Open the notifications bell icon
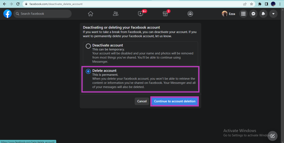Viewport: 284px width, 143px height. click(263, 14)
